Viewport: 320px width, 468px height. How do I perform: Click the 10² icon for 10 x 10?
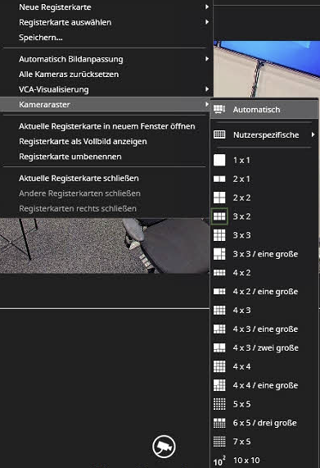click(x=219, y=461)
